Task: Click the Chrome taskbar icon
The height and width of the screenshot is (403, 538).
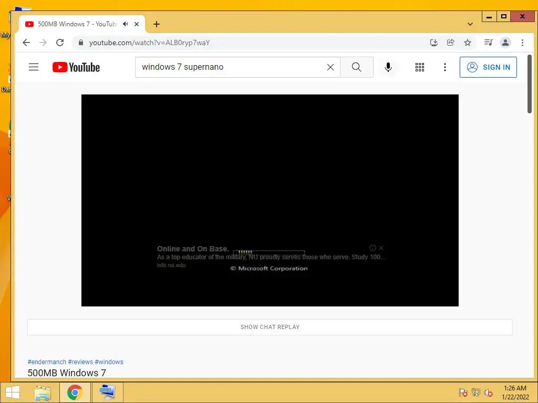Action: coord(75,393)
